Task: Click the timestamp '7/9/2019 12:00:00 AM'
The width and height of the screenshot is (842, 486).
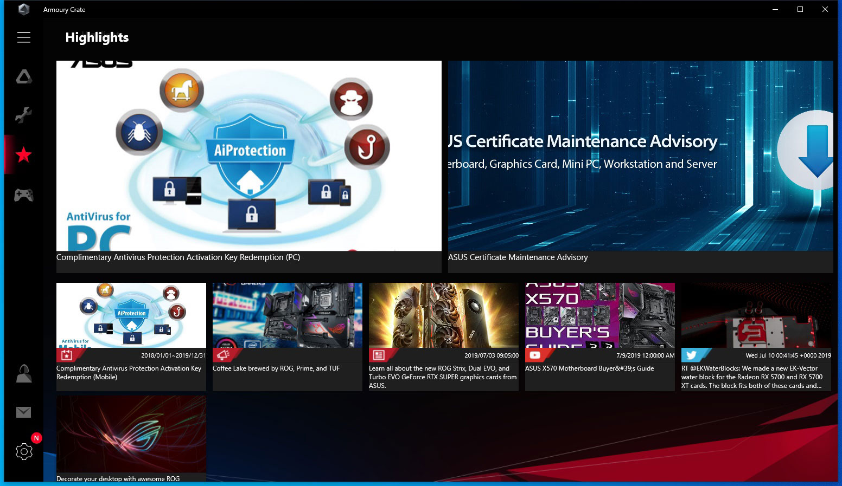Action: click(x=646, y=355)
